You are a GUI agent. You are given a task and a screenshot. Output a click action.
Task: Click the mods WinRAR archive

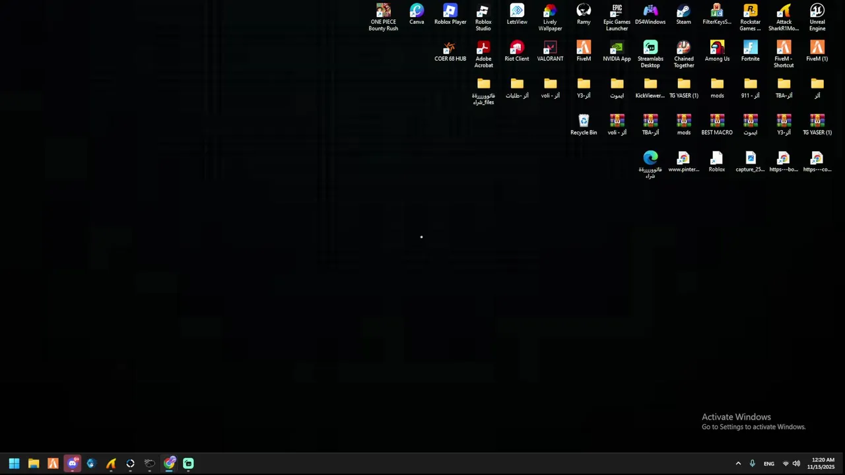683,125
